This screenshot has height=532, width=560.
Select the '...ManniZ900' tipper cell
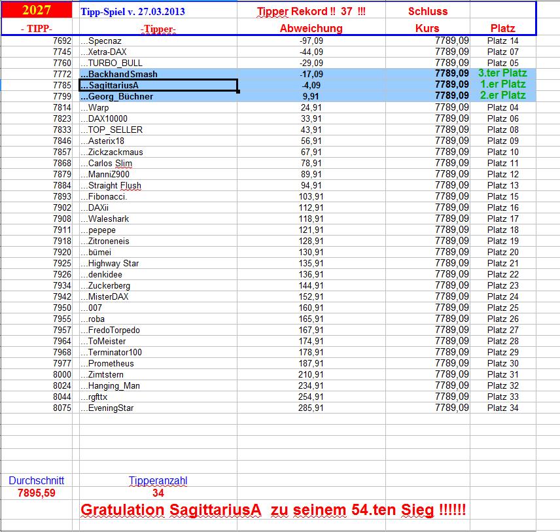click(158, 174)
